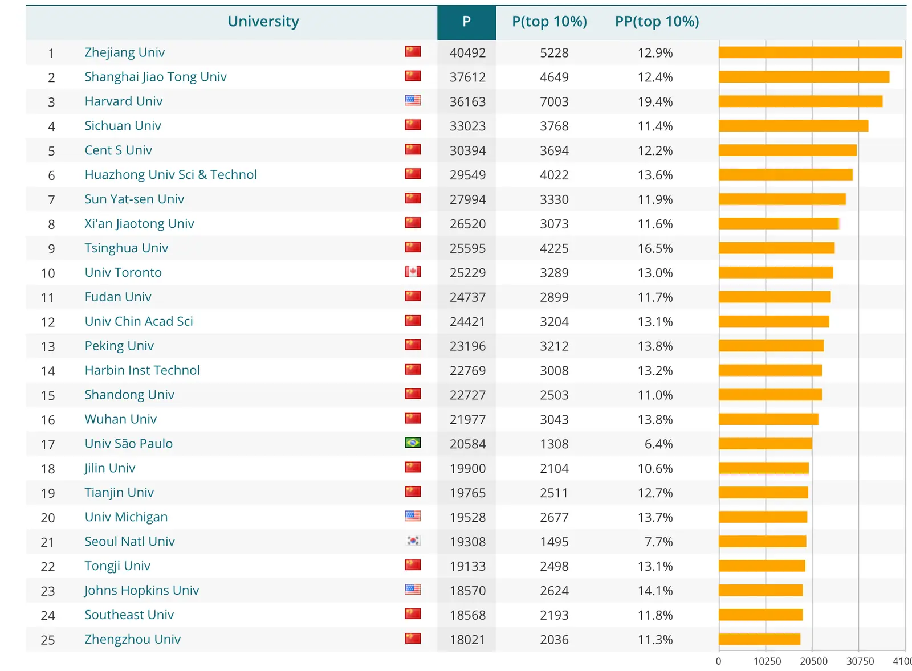Open the Zhengzhou Univ link

point(132,639)
